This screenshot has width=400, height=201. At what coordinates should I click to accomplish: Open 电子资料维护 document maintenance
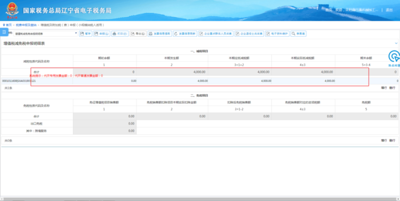point(277,33)
